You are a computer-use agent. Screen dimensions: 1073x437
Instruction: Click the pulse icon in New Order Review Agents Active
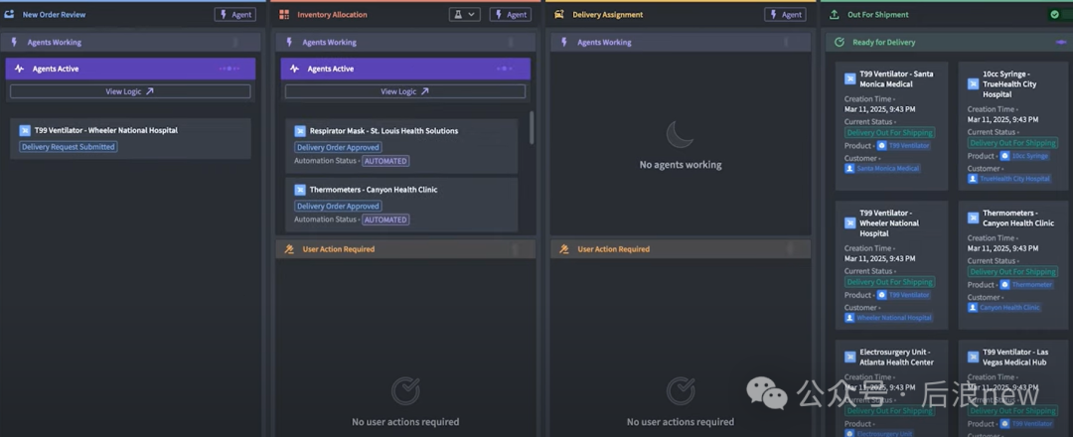(x=19, y=69)
